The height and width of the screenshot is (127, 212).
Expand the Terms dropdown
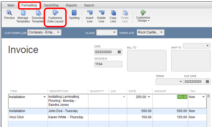coord(181,81)
